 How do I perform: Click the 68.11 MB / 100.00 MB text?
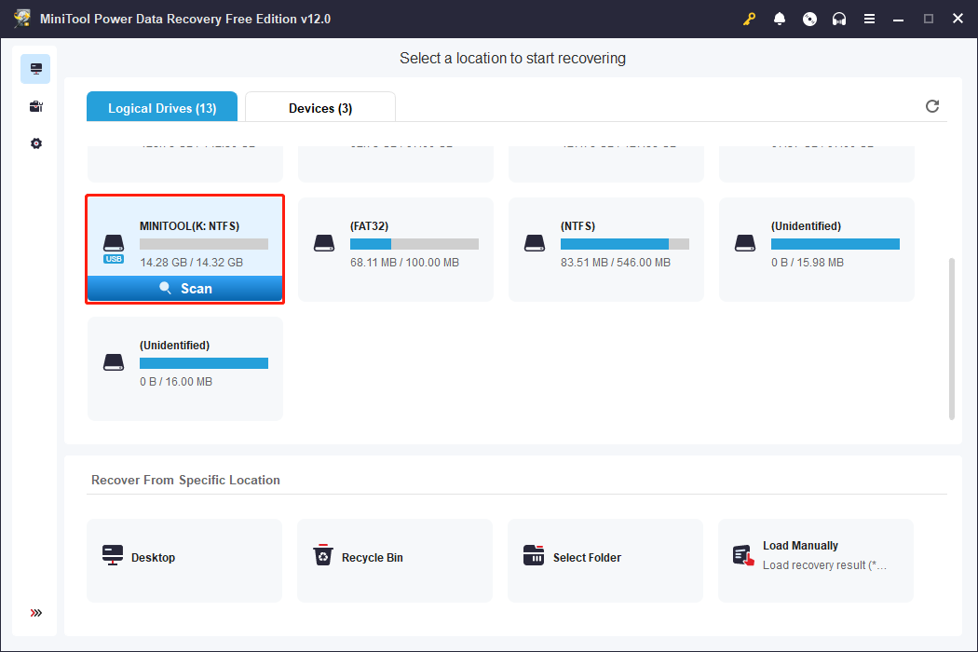tap(404, 263)
